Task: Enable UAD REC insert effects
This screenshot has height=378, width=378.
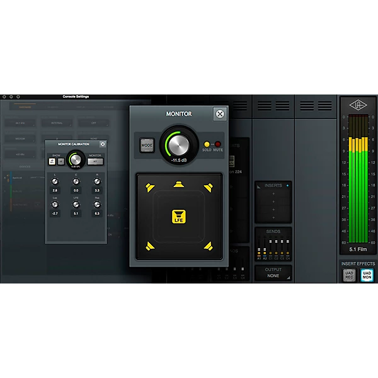Action: tap(349, 275)
